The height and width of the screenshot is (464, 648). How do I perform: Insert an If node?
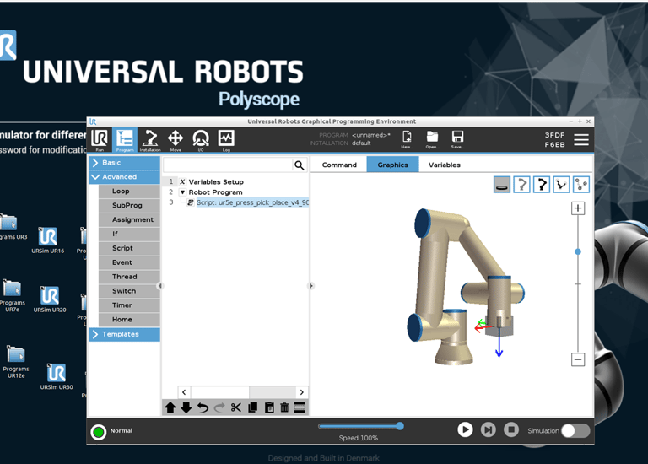129,234
